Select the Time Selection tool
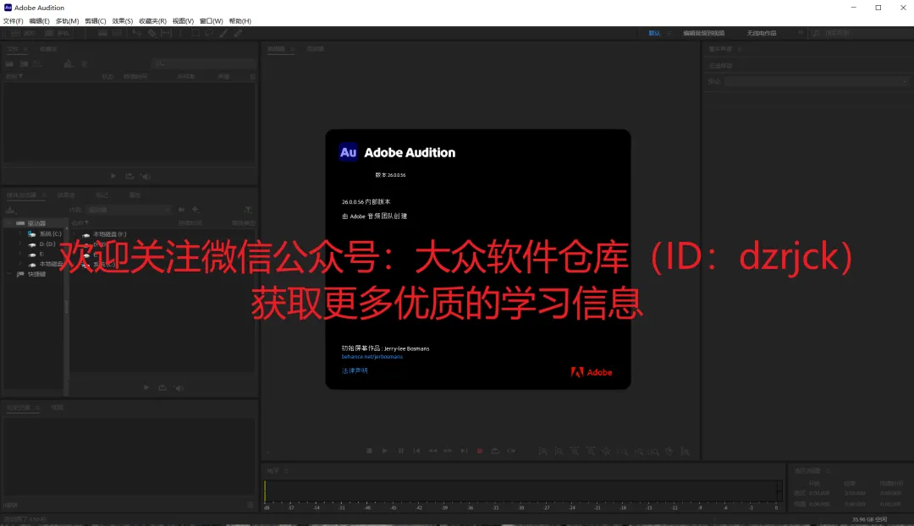The height and width of the screenshot is (526, 914). click(x=181, y=33)
